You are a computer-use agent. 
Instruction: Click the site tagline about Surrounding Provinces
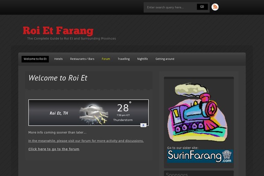[x=71, y=39]
